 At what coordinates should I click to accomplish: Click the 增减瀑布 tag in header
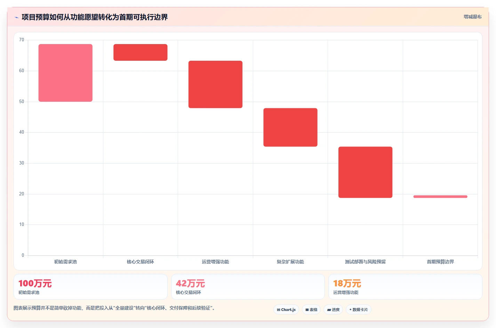click(x=472, y=17)
